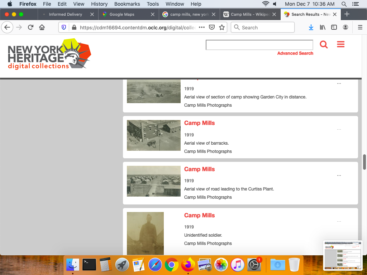Click the aerial barracks photo thumbnail
367x275 pixels.
click(153, 135)
